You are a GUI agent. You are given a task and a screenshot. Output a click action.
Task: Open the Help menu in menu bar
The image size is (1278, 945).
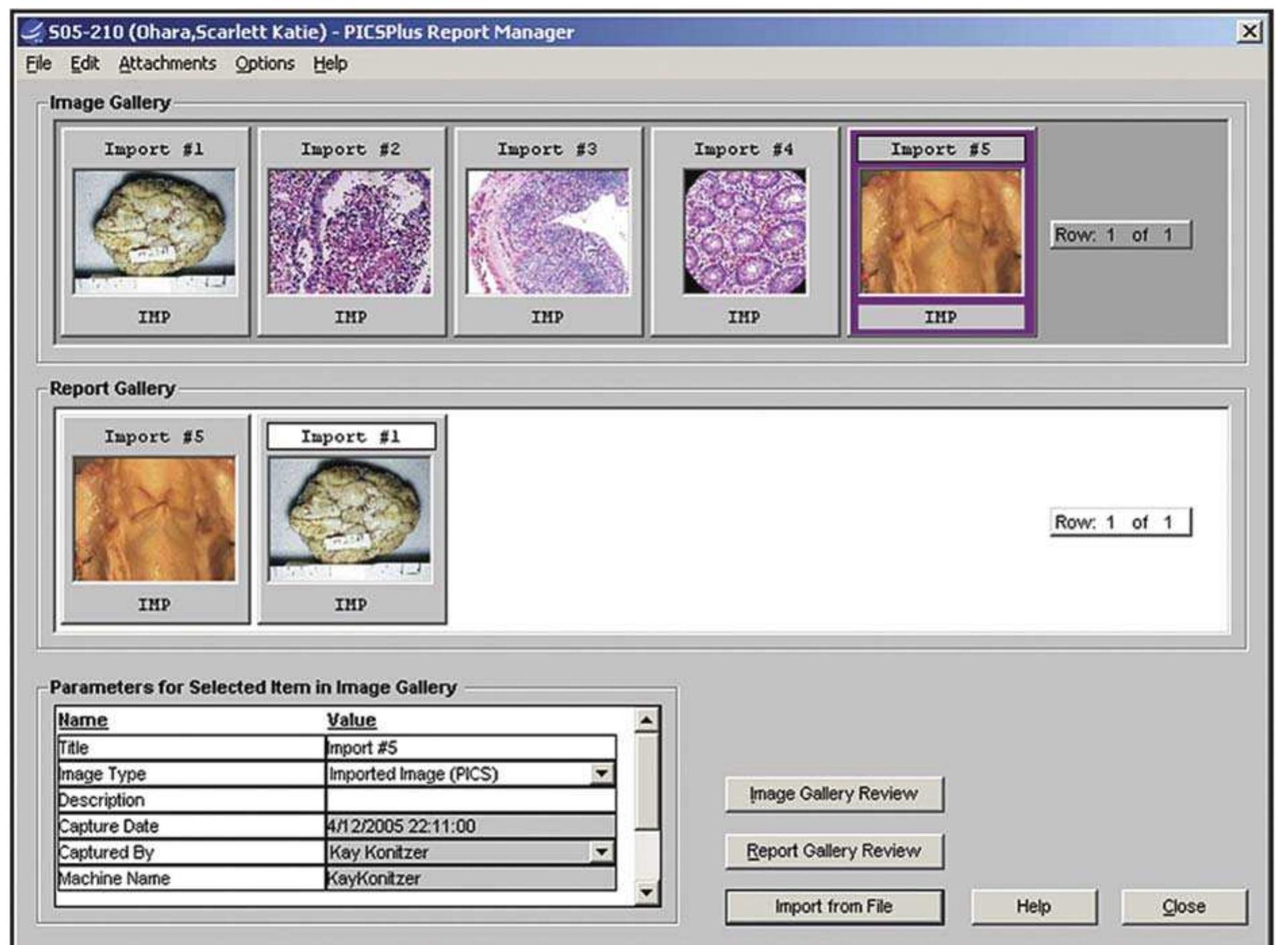330,63
